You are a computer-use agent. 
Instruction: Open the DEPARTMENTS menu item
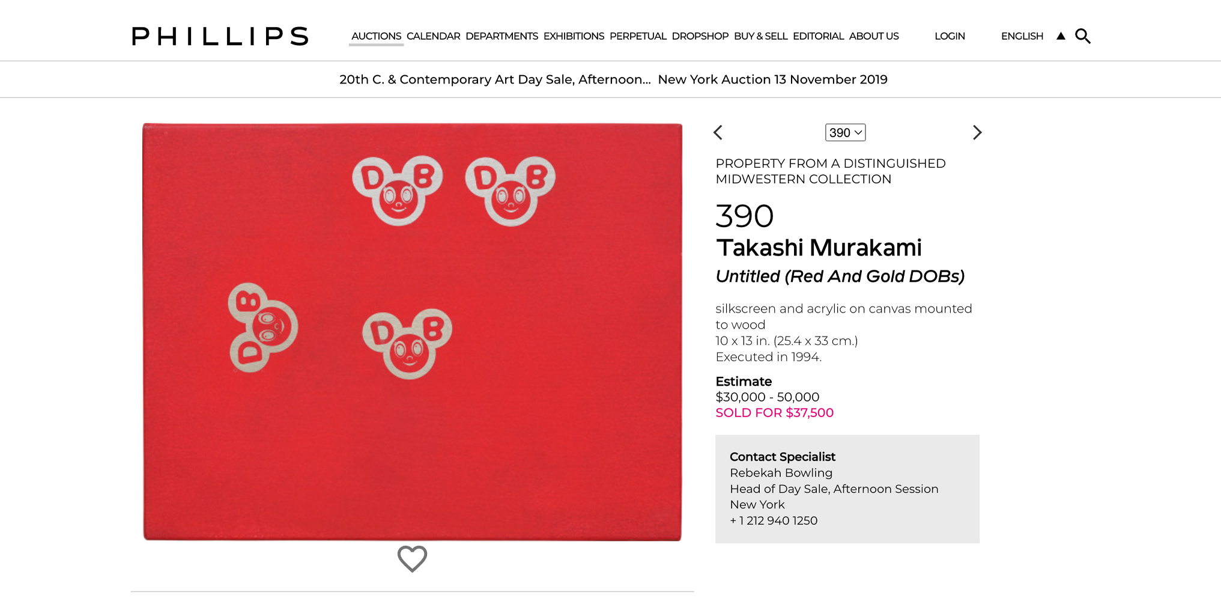tap(501, 36)
